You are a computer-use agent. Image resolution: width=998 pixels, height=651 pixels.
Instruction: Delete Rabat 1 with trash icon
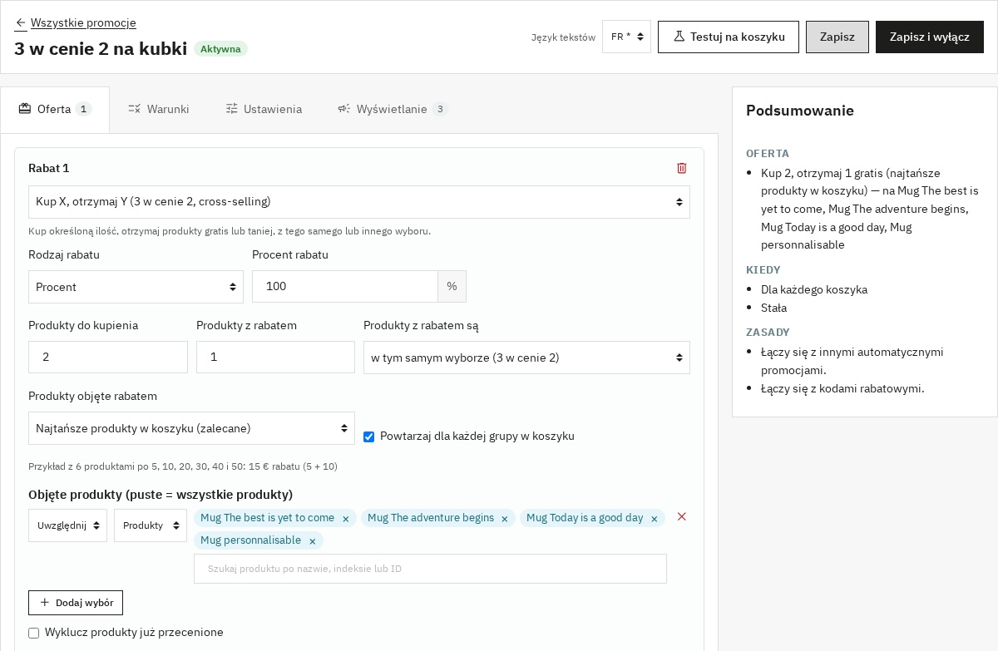coord(682,168)
